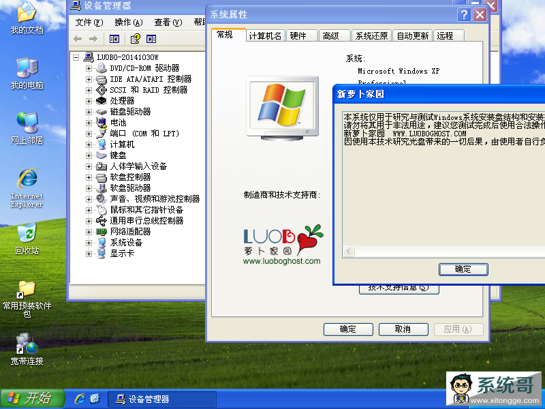545x409 pixels.
Task: Expand the 软盘控制器 node
Action: point(89,177)
